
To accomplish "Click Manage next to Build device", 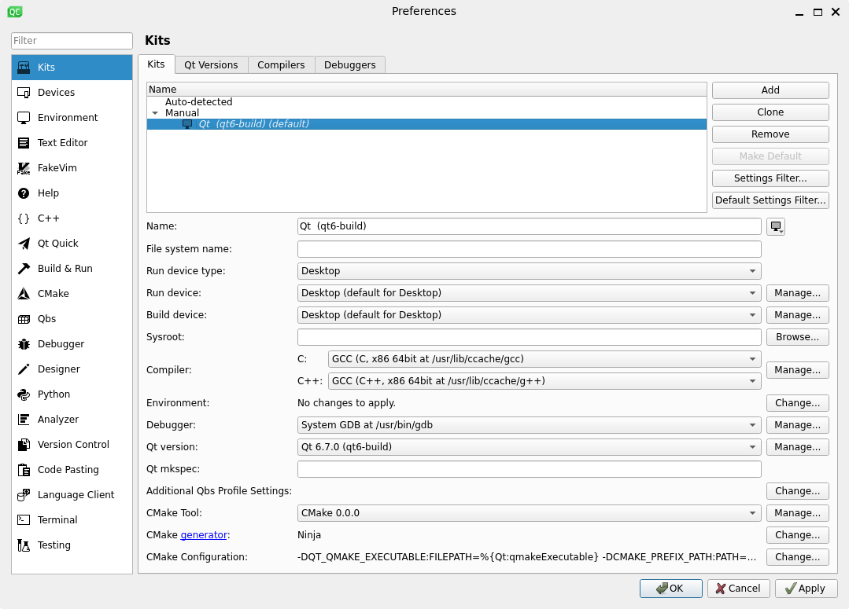I will pos(798,315).
